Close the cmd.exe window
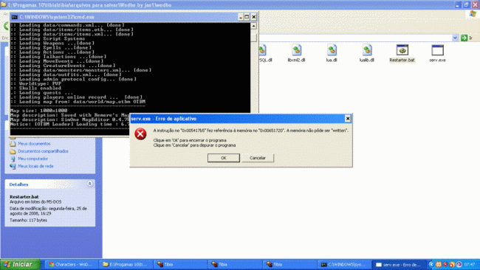 point(254,17)
